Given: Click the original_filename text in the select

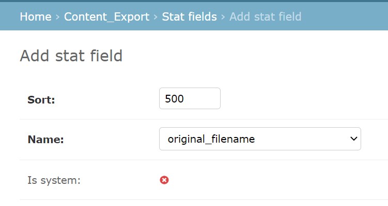Looking at the screenshot, I should coord(211,139).
